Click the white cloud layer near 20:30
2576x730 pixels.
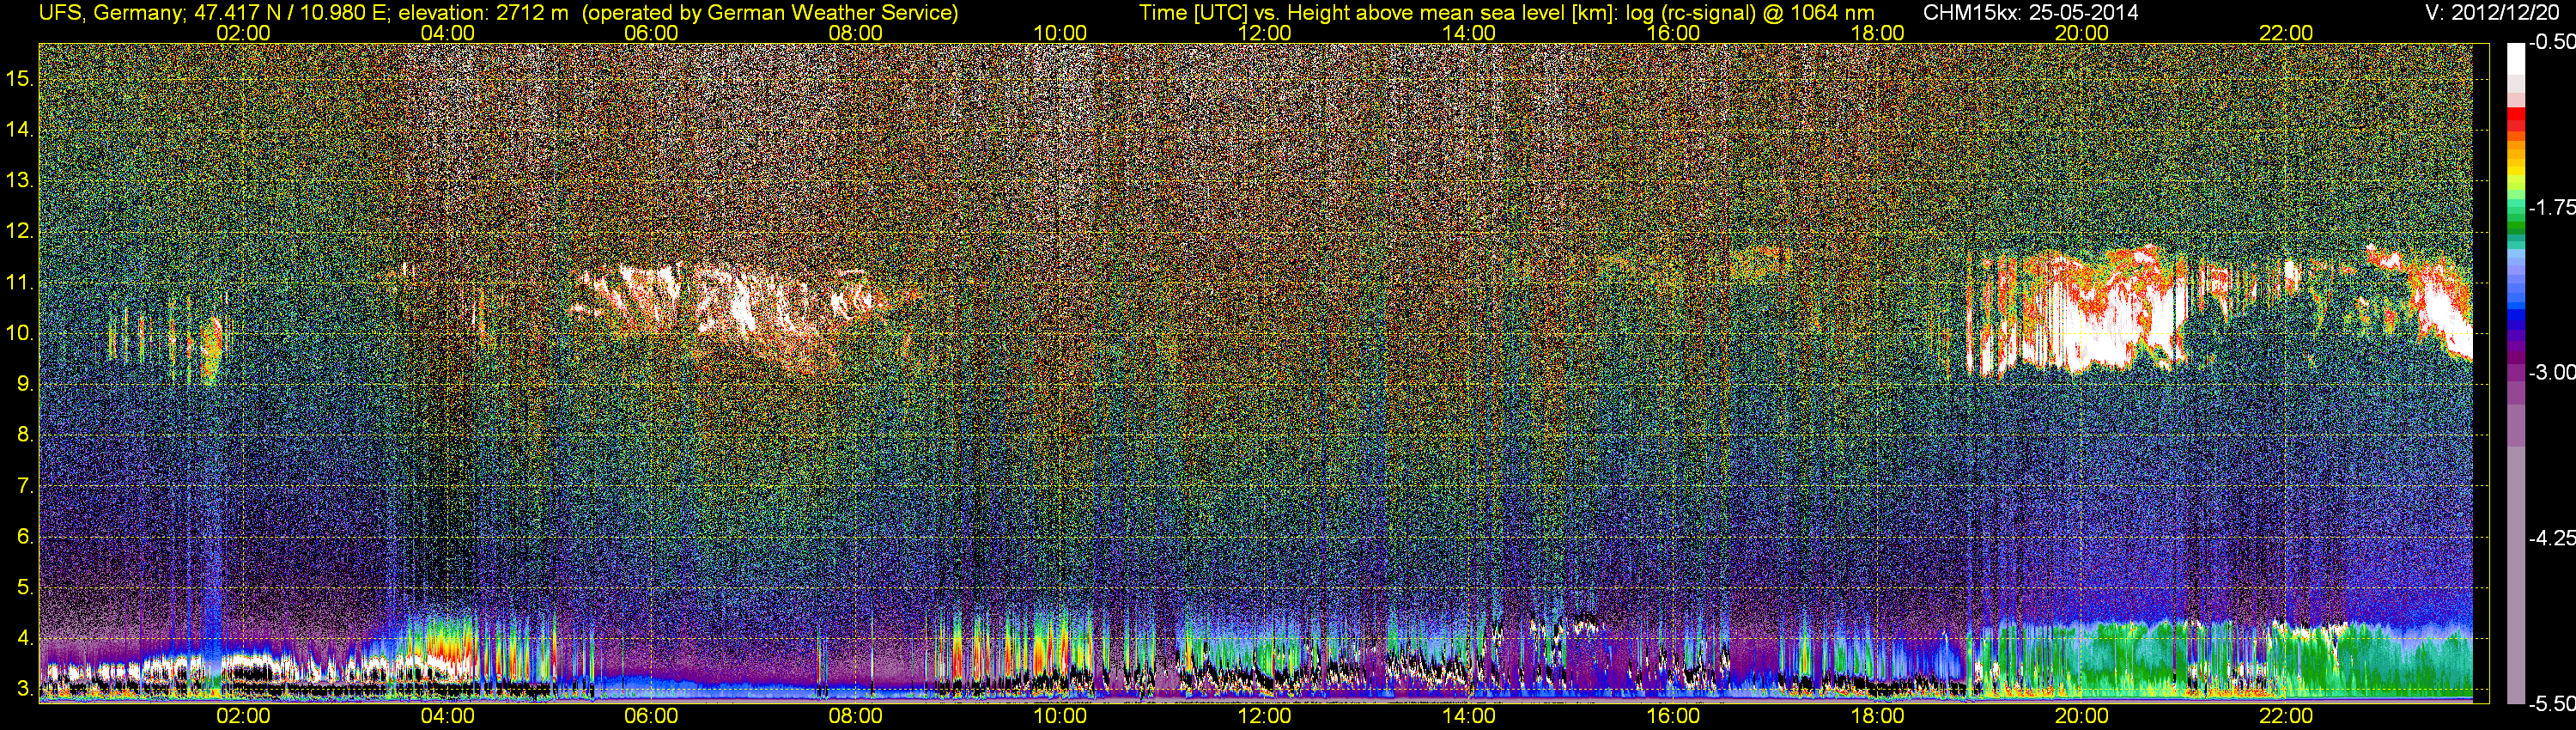[2080, 315]
